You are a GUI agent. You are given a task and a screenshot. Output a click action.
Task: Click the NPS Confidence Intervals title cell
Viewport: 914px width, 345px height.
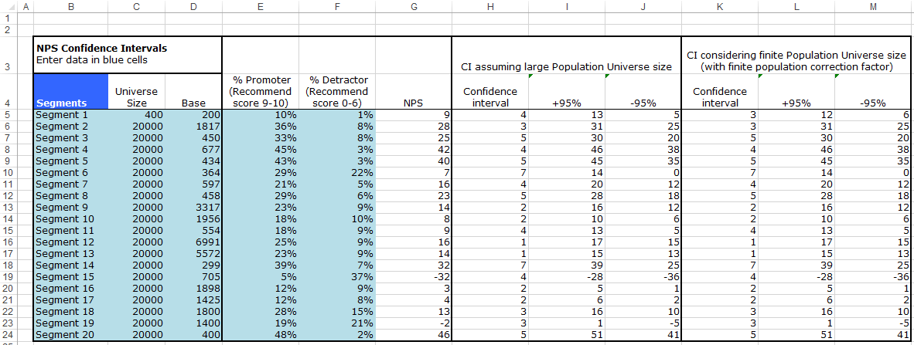point(128,56)
